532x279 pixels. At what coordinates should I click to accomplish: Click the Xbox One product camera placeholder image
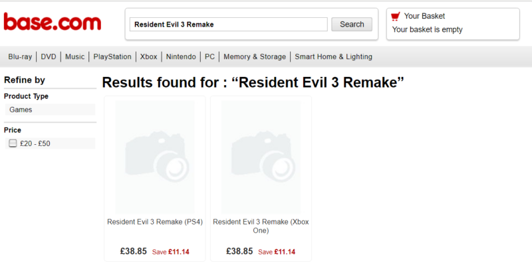point(261,157)
